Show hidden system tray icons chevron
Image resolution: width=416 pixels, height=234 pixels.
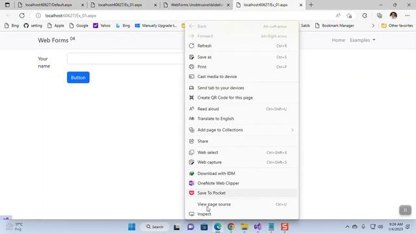[347, 227]
